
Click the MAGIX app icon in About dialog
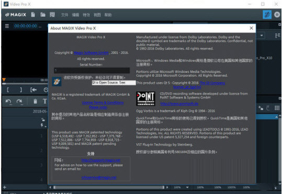click(57, 82)
